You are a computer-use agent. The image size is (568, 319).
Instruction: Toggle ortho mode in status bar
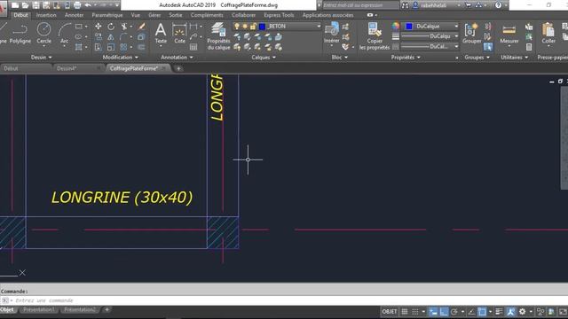pyautogui.click(x=444, y=311)
